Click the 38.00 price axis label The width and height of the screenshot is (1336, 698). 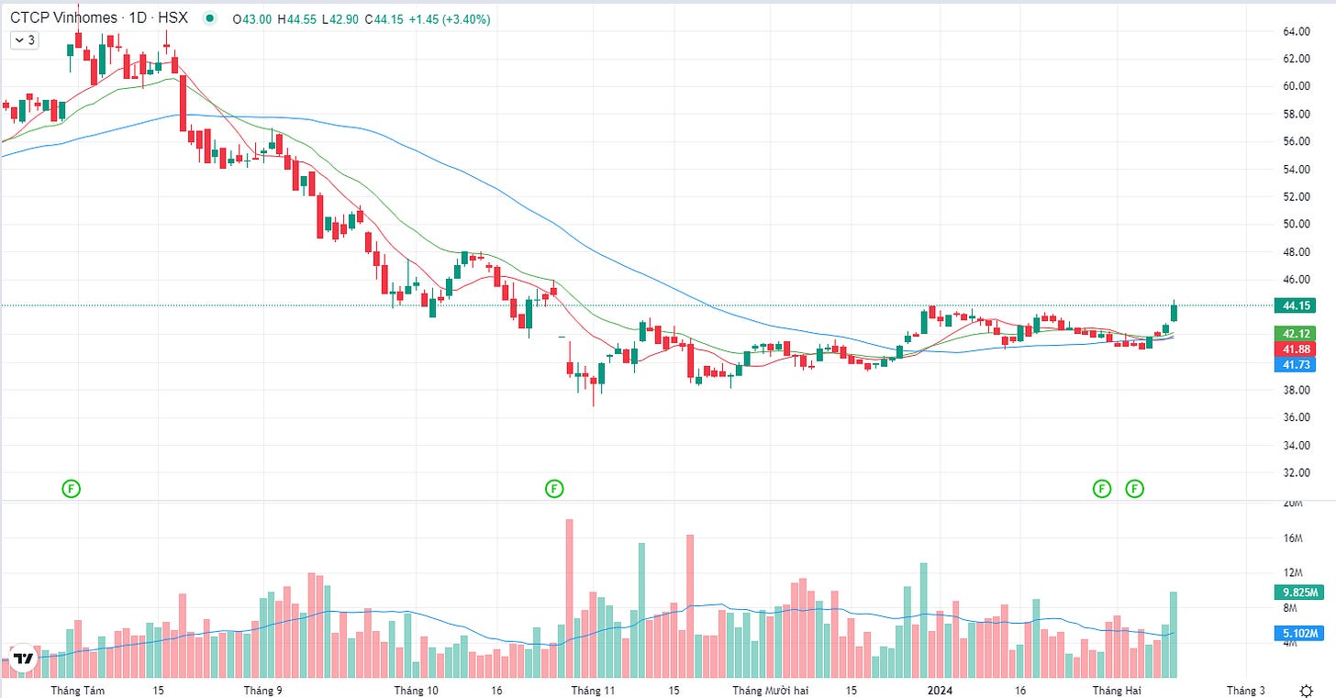point(1295,390)
